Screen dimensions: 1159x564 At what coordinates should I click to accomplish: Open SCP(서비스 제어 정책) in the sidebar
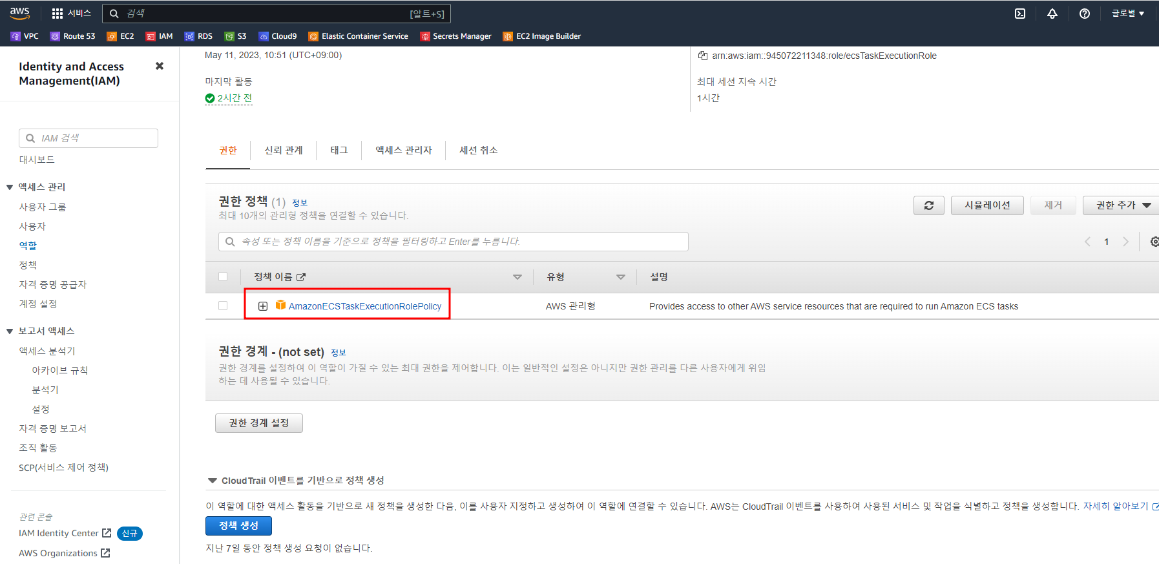click(64, 468)
